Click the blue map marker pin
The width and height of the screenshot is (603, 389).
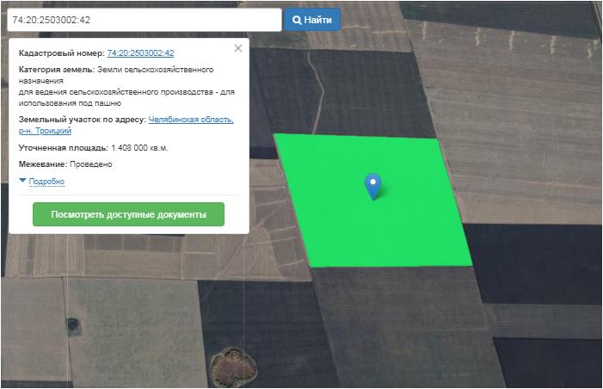pos(372,185)
